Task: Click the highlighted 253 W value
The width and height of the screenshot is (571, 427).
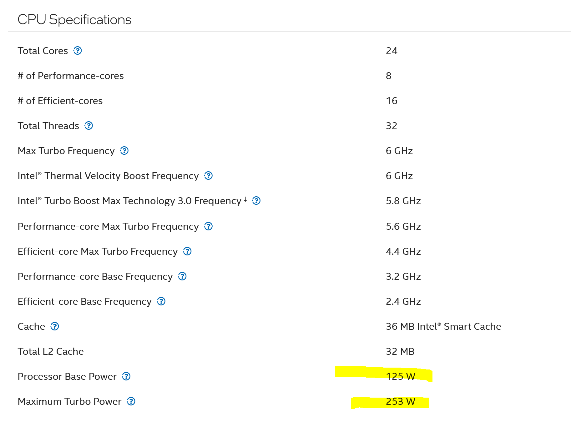Action: (x=400, y=401)
